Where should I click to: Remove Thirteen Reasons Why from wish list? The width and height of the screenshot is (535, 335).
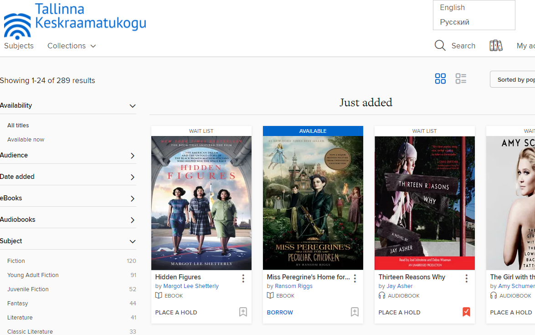point(466,312)
